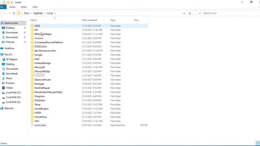
Task: Click the UT008 folder row
Action: point(89,113)
